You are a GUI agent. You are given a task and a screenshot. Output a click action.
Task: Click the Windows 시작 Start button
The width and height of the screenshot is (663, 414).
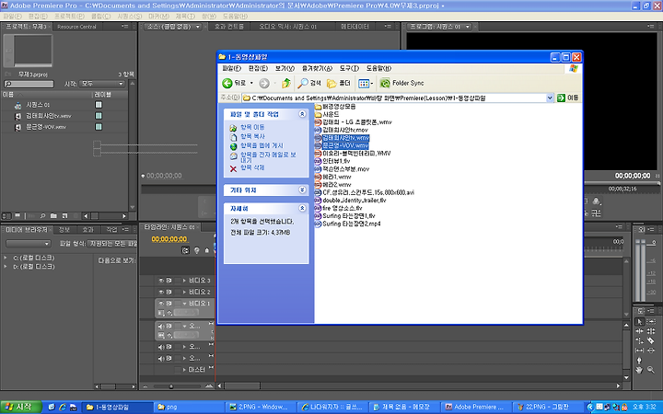tap(20, 407)
